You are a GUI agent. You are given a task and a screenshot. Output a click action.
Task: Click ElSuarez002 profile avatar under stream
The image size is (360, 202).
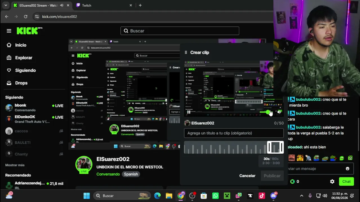84,164
